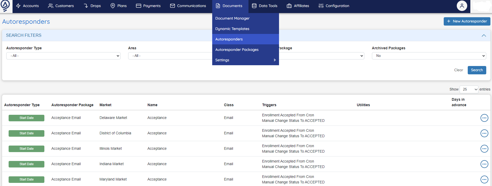Screen dimensions: 492x186
Task: Click the Affiliates building icon
Action: (x=289, y=6)
